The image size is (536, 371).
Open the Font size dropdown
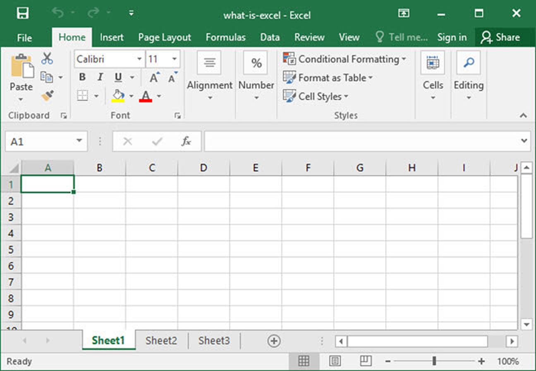(174, 59)
